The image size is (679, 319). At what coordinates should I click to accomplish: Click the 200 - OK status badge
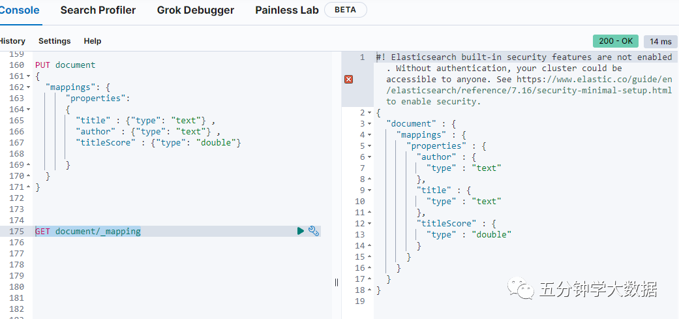coord(616,41)
